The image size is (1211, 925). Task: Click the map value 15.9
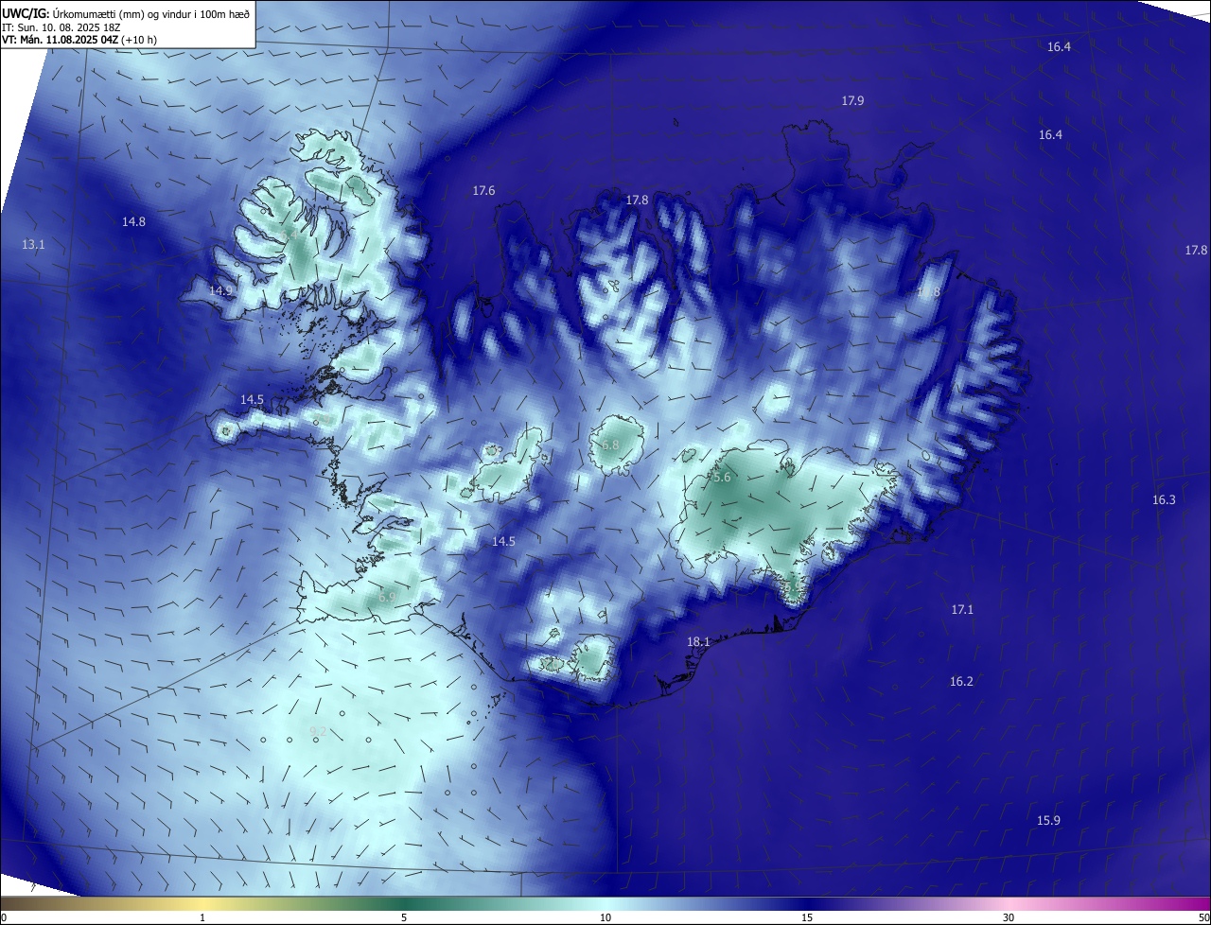pyautogui.click(x=1048, y=820)
